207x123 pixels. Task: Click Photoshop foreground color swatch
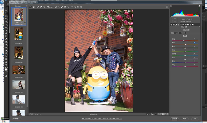(x=6, y=69)
